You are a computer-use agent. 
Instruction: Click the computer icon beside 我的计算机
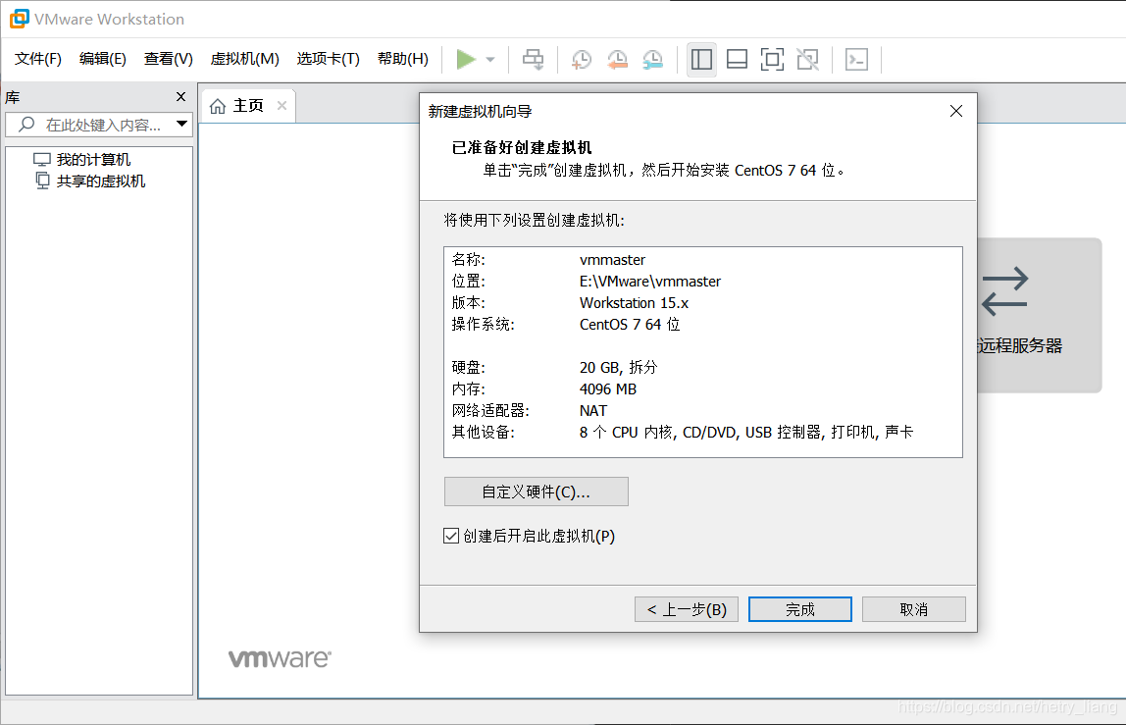pyautogui.click(x=42, y=160)
